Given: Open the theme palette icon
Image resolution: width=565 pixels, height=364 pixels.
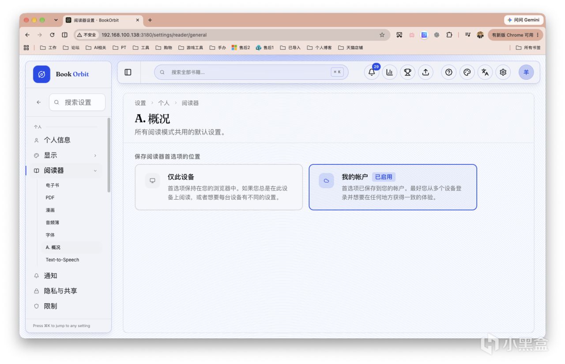Looking at the screenshot, I should click(467, 72).
